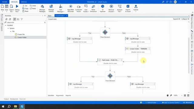Image resolution: width=194 pixels, height=109 pixels.
Task: Save the workflow via the Save icon
Action: 7,8
